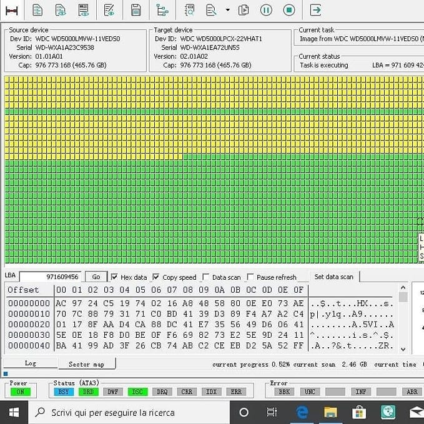The height and width of the screenshot is (424, 424).
Task: Click the 'current progress 0.52%' text
Action: click(251, 365)
